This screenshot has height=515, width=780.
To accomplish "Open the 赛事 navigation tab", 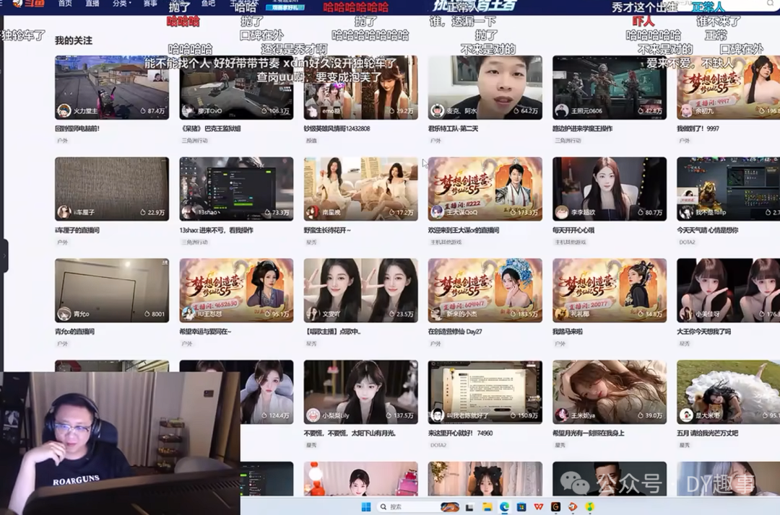I will point(149,4).
